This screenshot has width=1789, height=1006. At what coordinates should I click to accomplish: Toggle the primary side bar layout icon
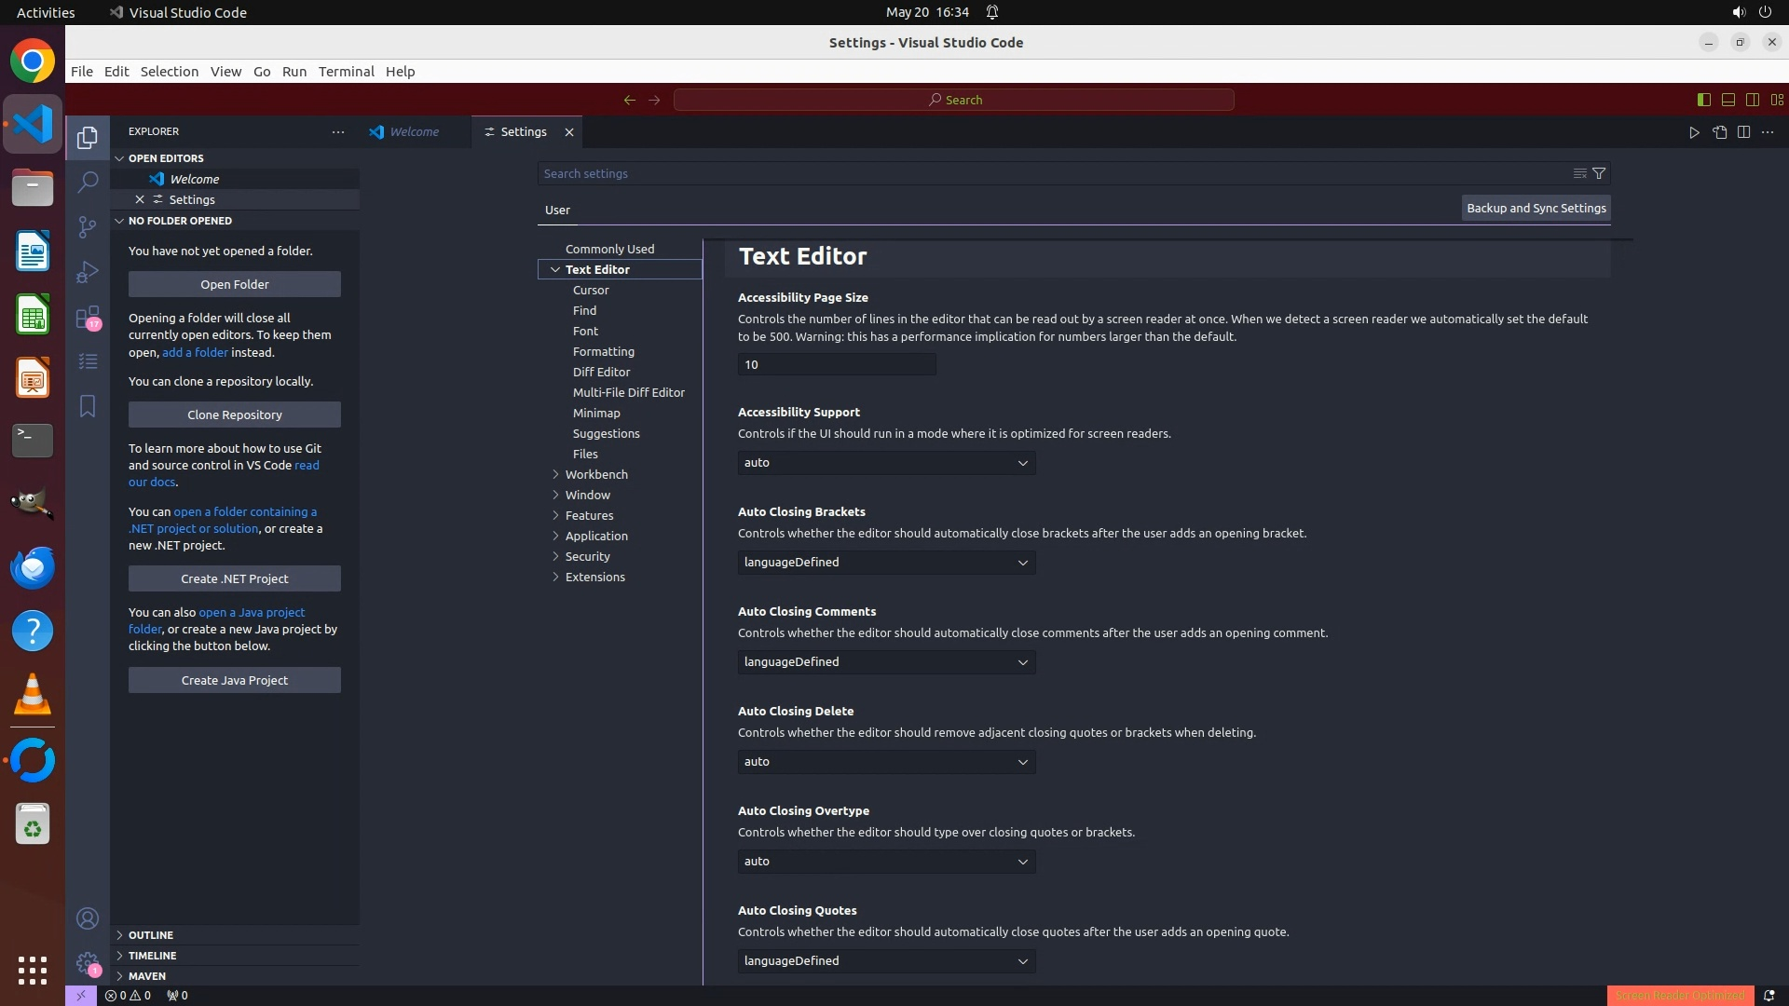pyautogui.click(x=1704, y=100)
